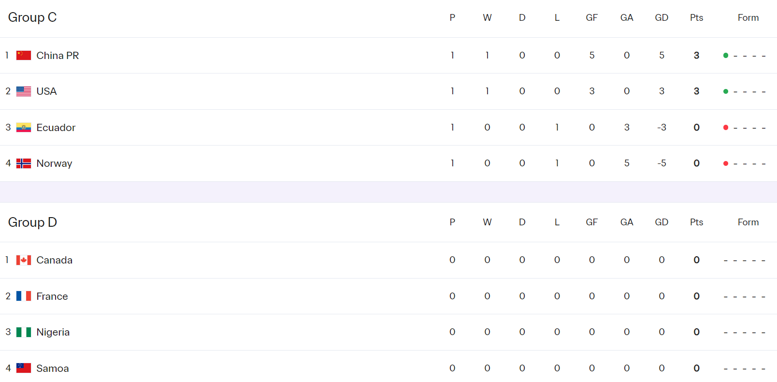
Task: Click the Pts column header in Group C
Action: point(696,18)
